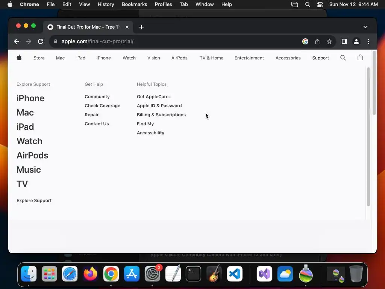The image size is (385, 289).
Task: Open the Window menu
Action: coord(205,5)
